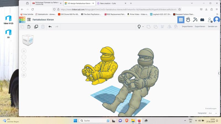Click the Copy tool in the toolbar
221x124 pixels.
pyautogui.click(x=22, y=26)
